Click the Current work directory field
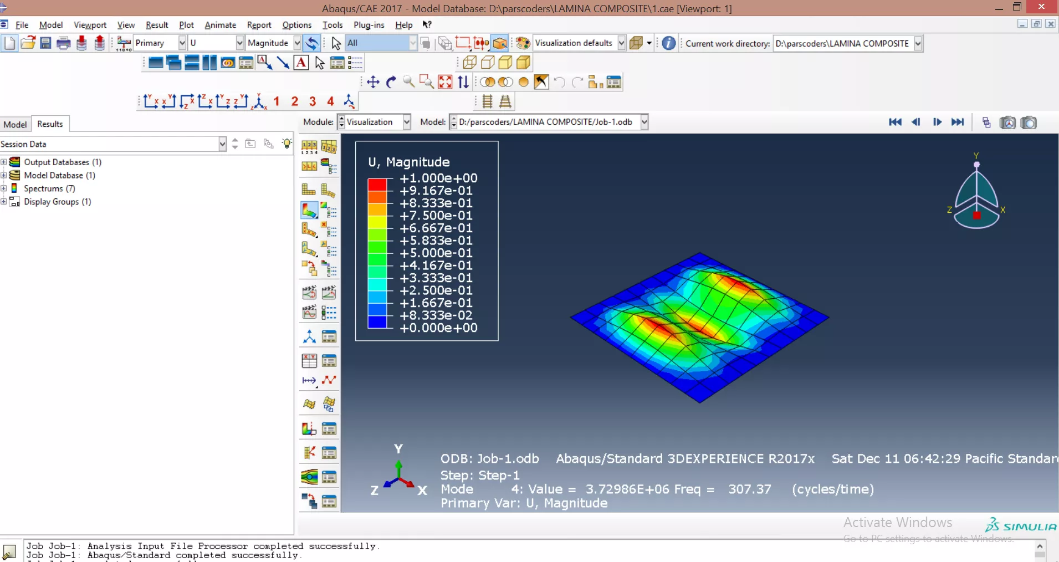Image resolution: width=1059 pixels, height=562 pixels. pyautogui.click(x=842, y=43)
